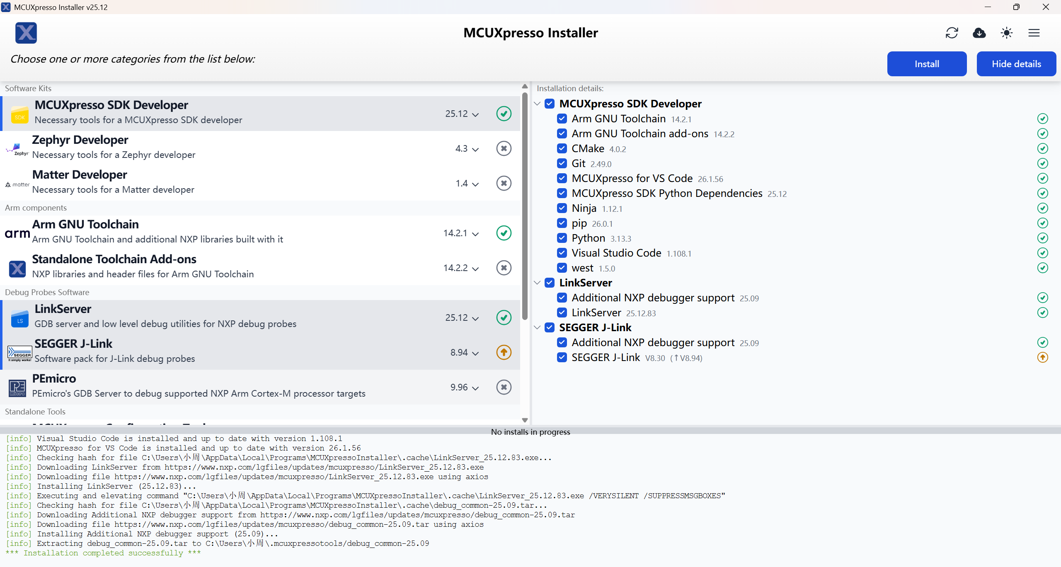Click the SDK yellow folder icon

[x=20, y=115]
